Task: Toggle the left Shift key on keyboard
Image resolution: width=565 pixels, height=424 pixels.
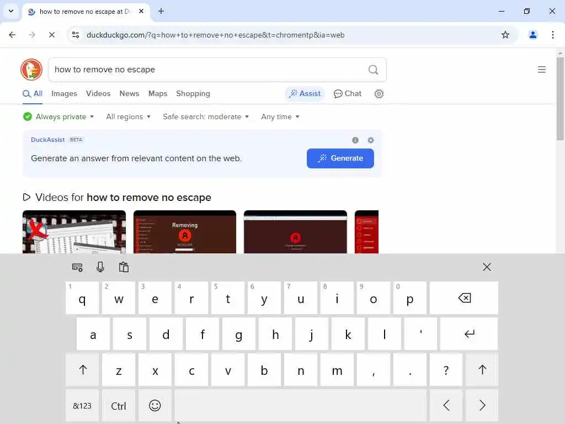Action: tap(83, 370)
